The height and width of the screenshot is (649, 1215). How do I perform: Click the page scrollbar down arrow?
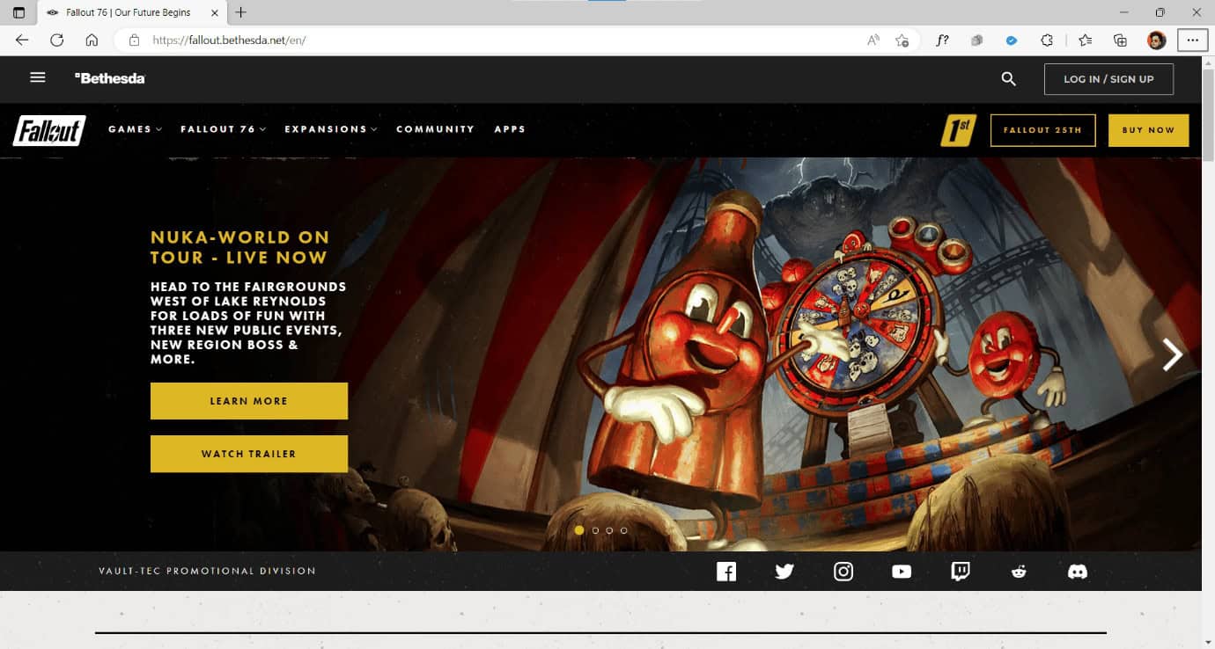[x=1208, y=642]
